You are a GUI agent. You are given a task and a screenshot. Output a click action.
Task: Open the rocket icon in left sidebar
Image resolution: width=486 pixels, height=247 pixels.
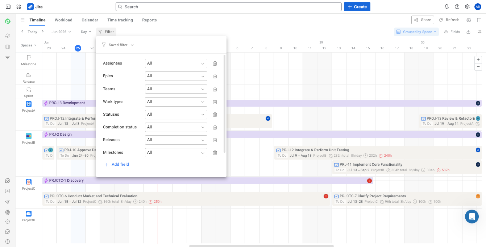click(x=8, y=202)
